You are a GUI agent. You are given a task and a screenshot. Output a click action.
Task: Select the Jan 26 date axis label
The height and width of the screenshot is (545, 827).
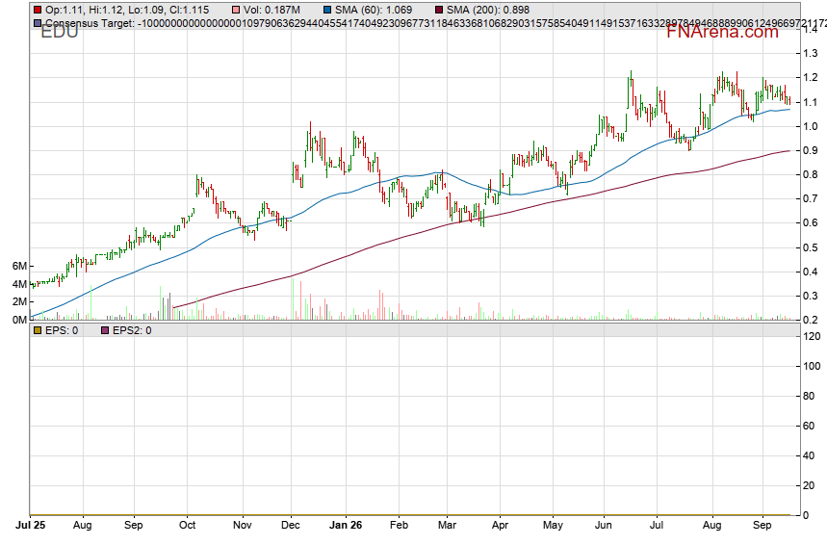346,525
